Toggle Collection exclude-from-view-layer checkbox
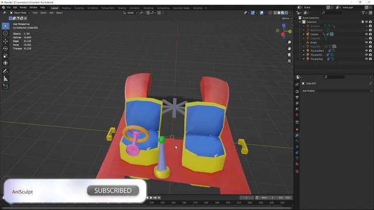374x210 pixels. (x=362, y=22)
